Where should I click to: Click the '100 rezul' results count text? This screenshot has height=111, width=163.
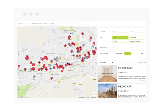click(142, 63)
